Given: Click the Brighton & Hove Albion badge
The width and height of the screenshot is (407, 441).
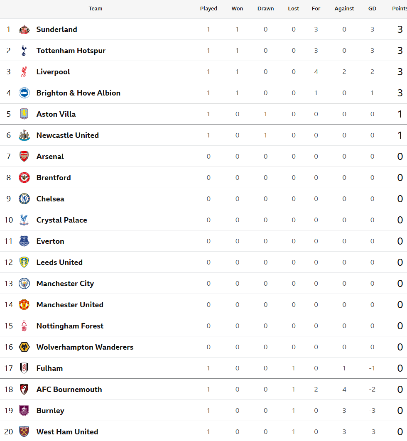Looking at the screenshot, I should tap(24, 93).
